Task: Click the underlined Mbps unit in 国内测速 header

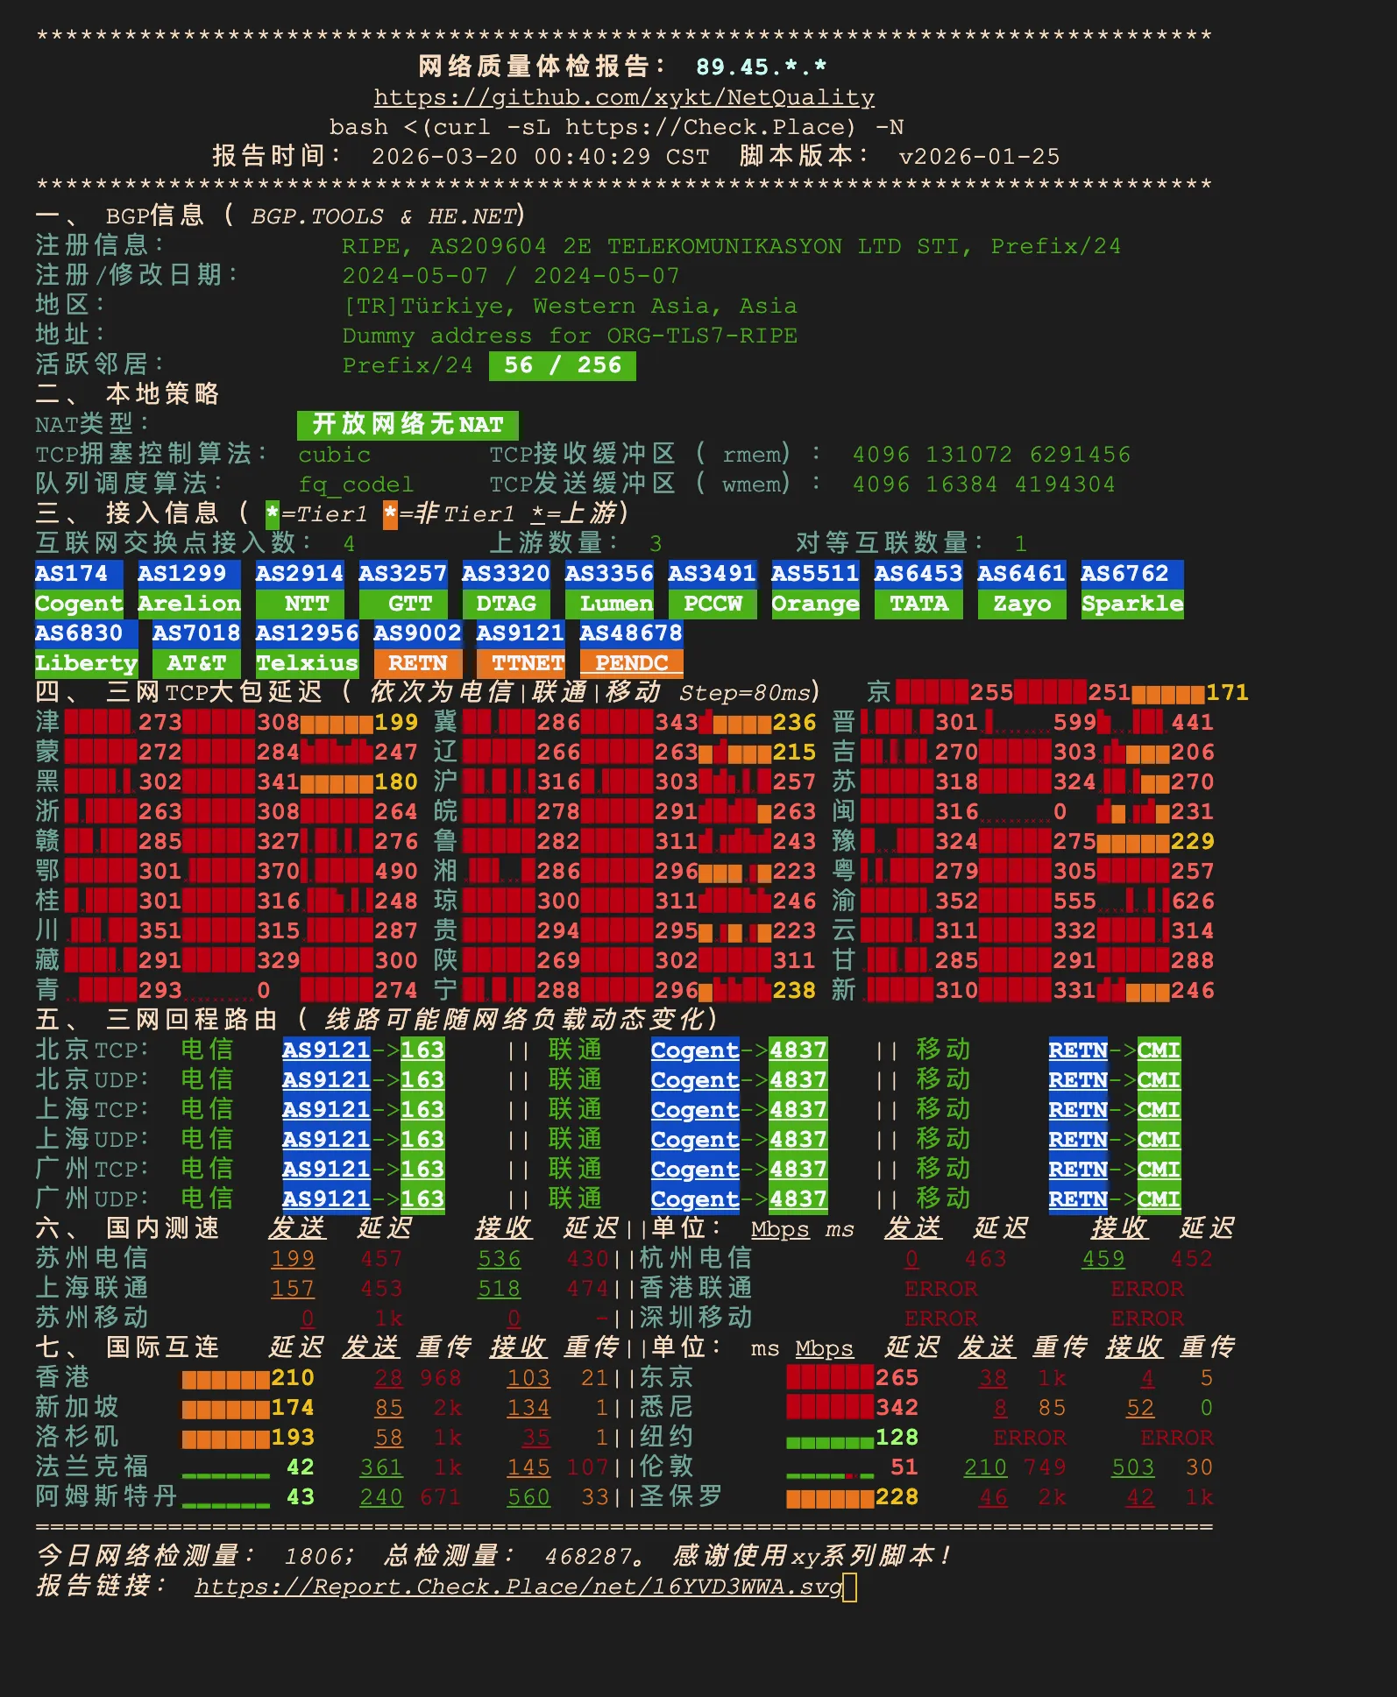Action: pos(780,1229)
